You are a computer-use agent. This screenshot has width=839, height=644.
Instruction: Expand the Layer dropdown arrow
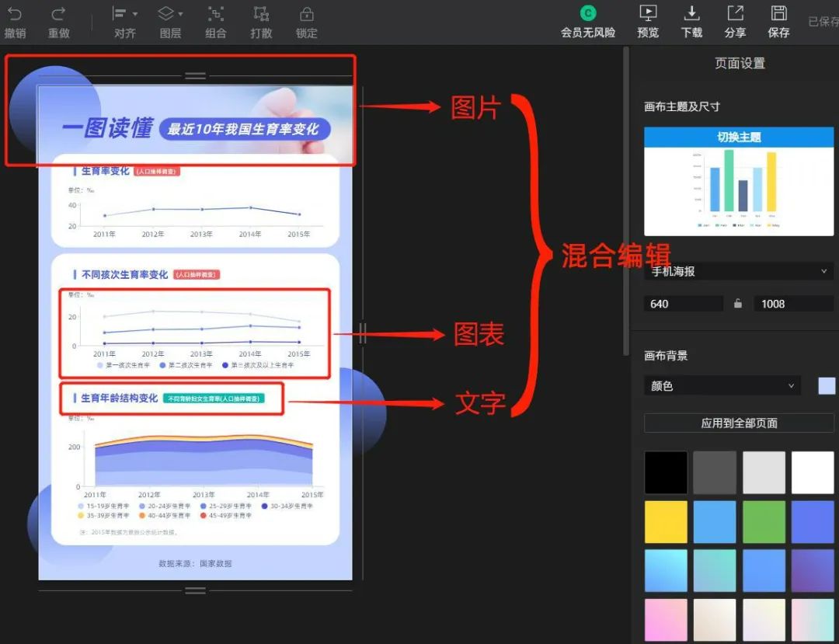[180, 14]
